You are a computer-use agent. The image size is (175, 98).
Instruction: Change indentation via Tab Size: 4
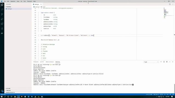tap(156, 94)
